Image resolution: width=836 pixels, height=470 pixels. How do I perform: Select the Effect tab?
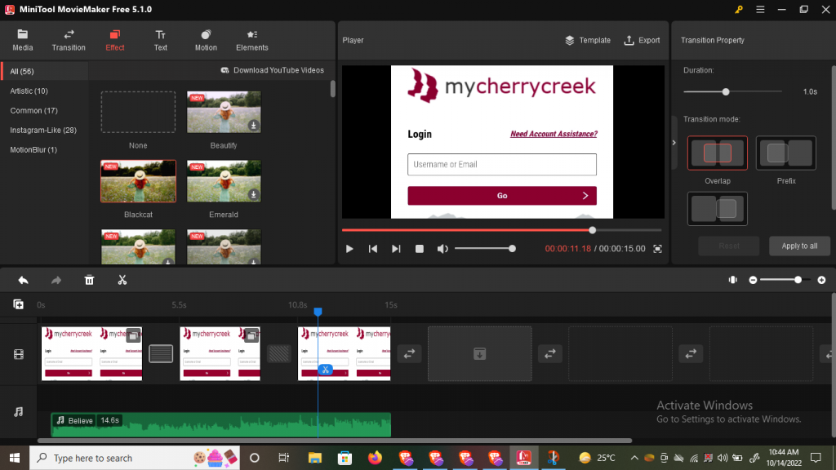[114, 41]
